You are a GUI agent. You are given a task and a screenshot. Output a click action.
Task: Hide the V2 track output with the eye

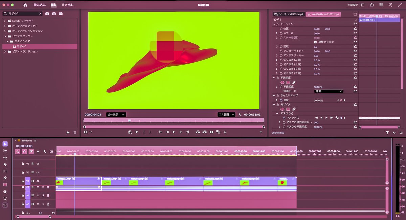tap(38, 172)
